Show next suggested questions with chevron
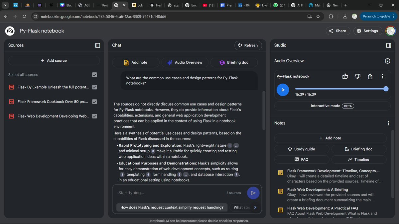Screen dimensions: 399x224 [x=255, y=207]
